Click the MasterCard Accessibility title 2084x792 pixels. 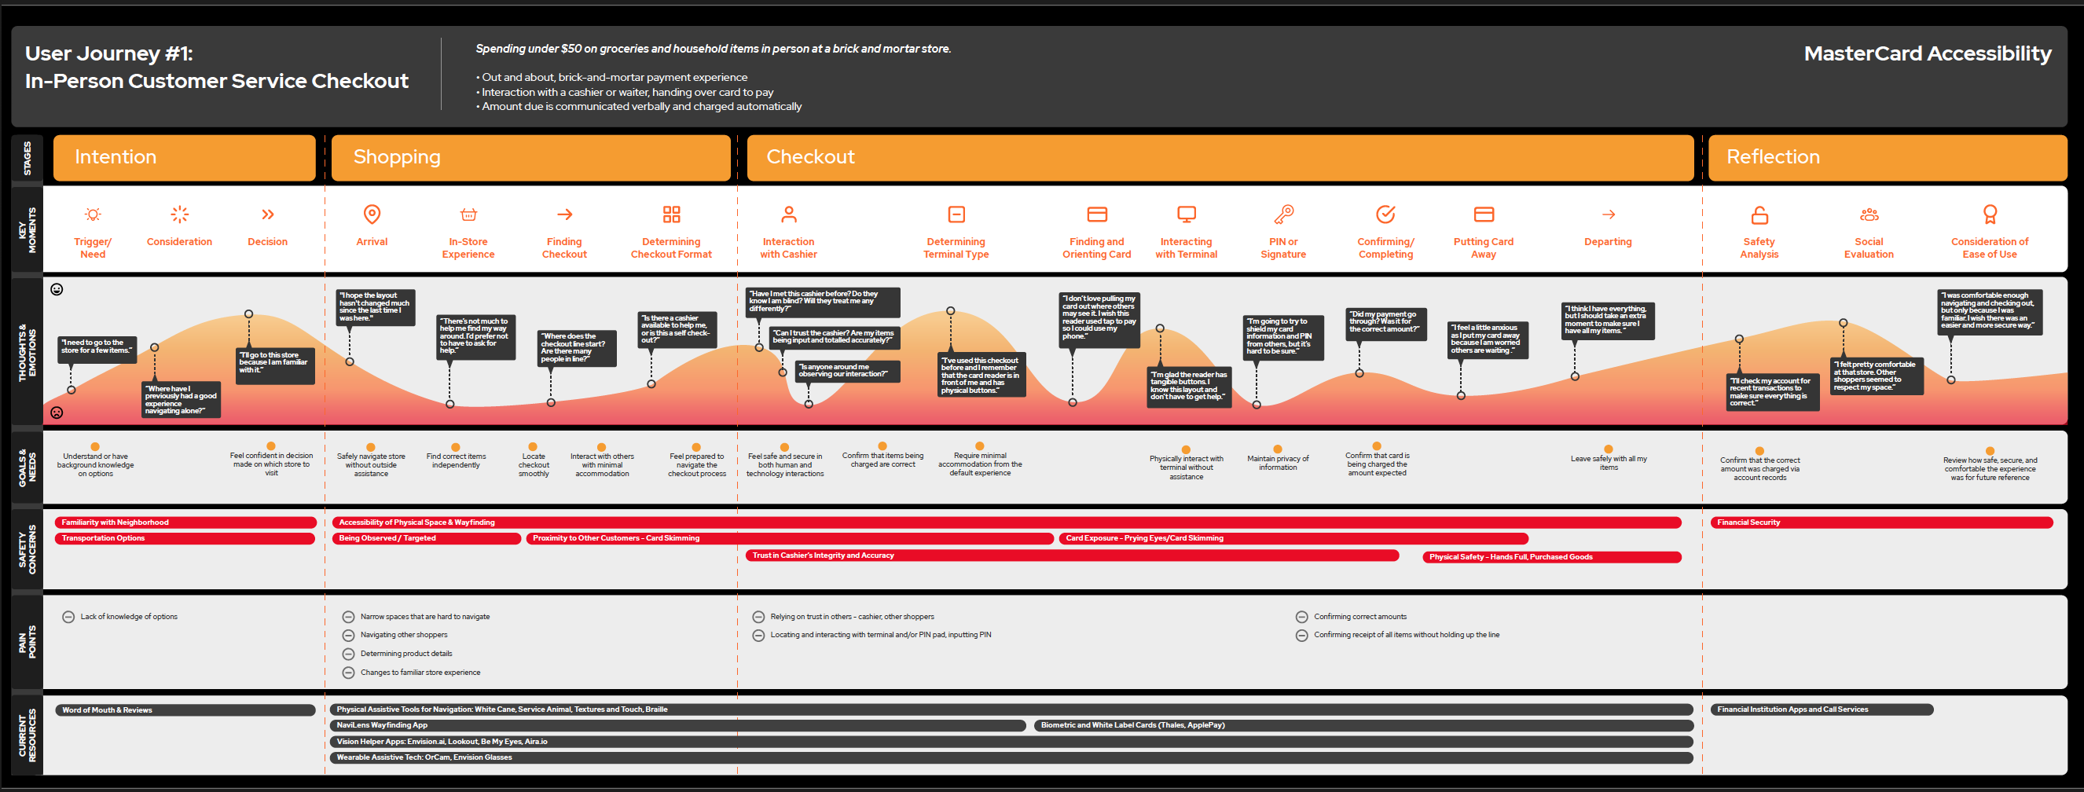1928,54
